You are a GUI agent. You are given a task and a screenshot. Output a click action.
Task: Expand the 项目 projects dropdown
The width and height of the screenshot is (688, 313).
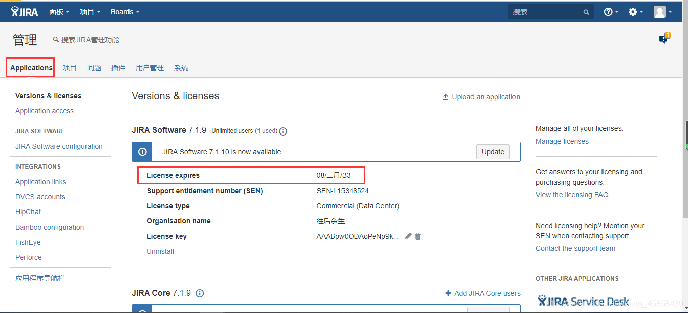coord(90,12)
